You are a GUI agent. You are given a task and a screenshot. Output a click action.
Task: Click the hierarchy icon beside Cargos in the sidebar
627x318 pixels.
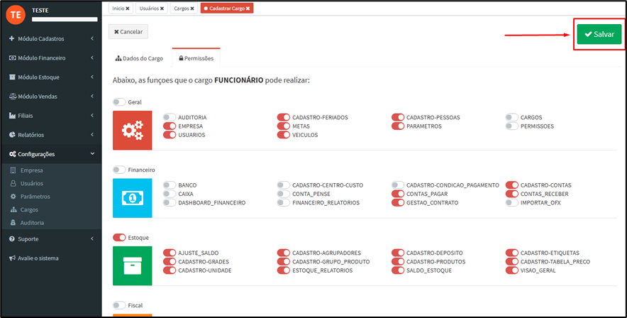13,210
